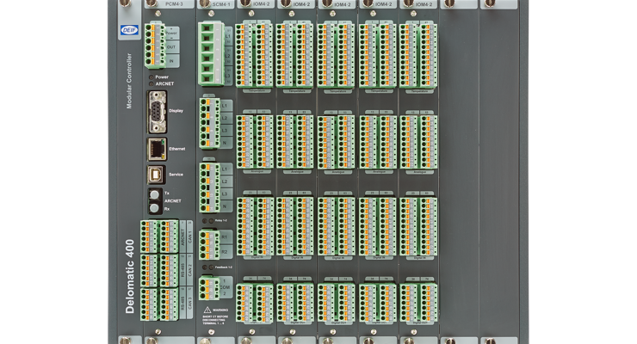Click the Ethernet RJ45 port
Screen dimensions: 637x344
(158, 147)
